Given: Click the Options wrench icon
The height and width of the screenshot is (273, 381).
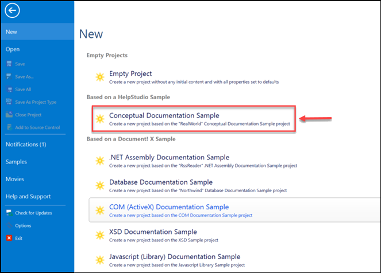Looking at the screenshot, I should pos(9,225).
